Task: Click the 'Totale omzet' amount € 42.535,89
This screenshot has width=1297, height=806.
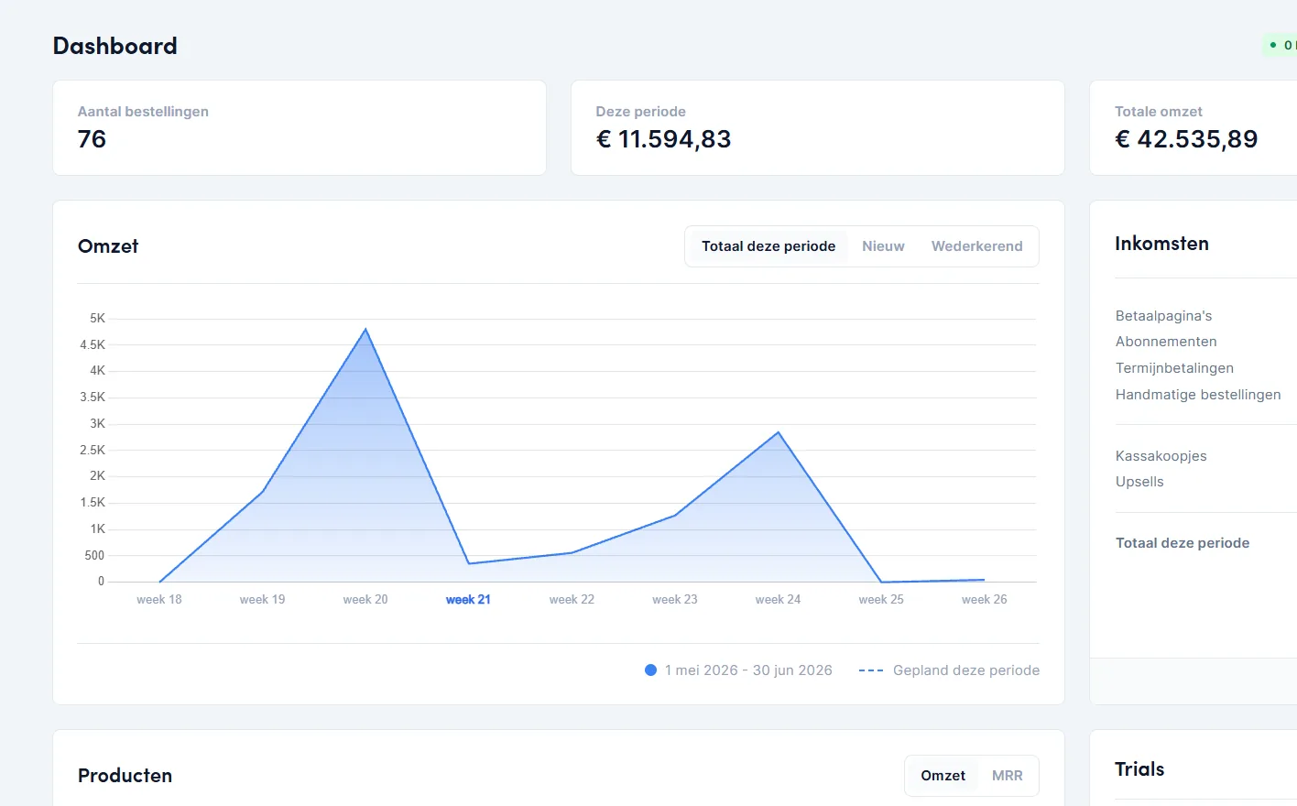Action: pyautogui.click(x=1186, y=139)
